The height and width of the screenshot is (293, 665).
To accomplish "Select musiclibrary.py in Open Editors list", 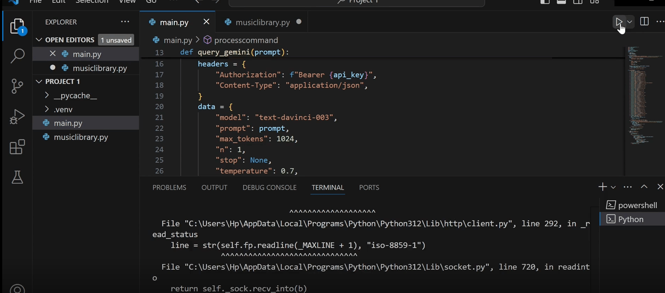I will [100, 68].
